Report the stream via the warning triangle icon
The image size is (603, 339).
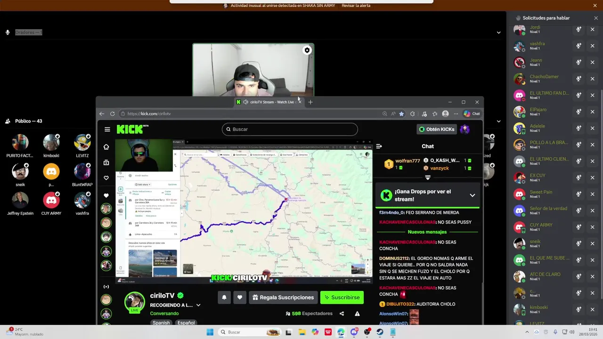357,314
